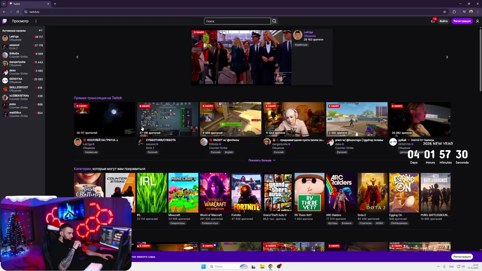The image size is (482, 271).
Task: Open the featured Leb1ga stream player
Action: point(241,58)
